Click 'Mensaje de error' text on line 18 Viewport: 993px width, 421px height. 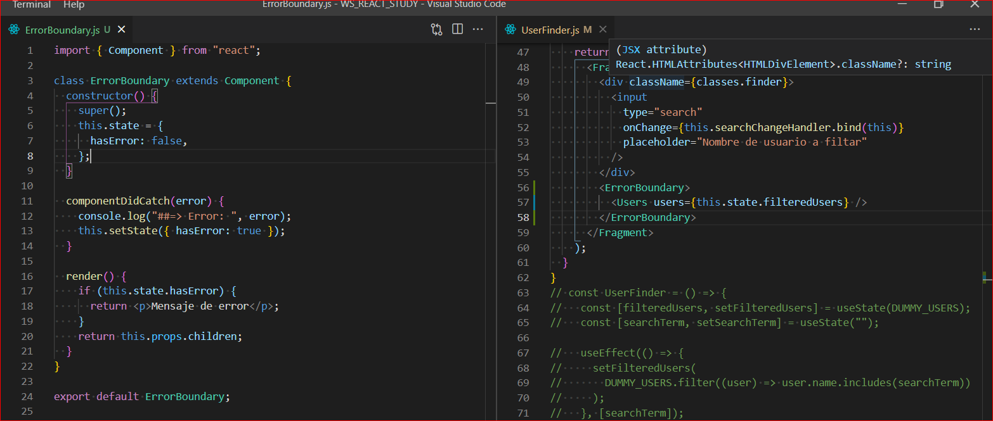pos(199,306)
